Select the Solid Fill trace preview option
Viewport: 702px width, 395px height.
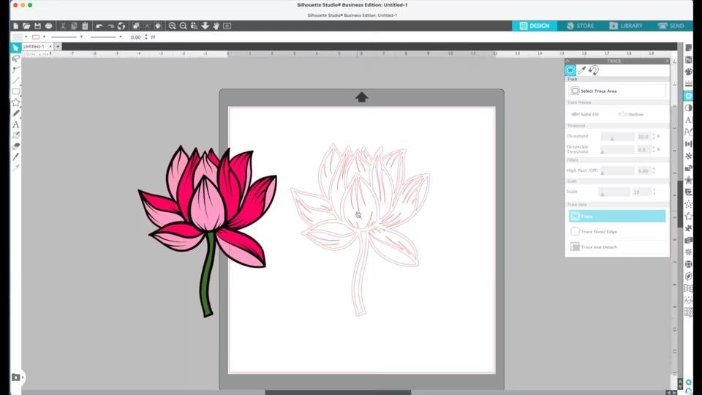pyautogui.click(x=585, y=114)
